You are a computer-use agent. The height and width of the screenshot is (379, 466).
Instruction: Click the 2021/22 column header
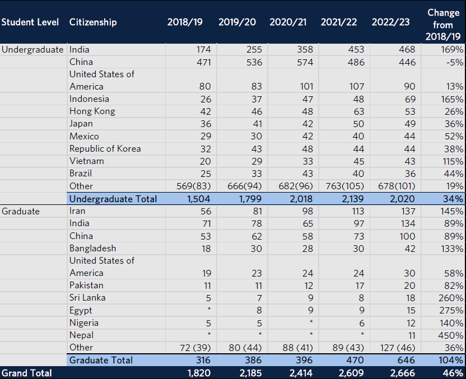pos(338,22)
